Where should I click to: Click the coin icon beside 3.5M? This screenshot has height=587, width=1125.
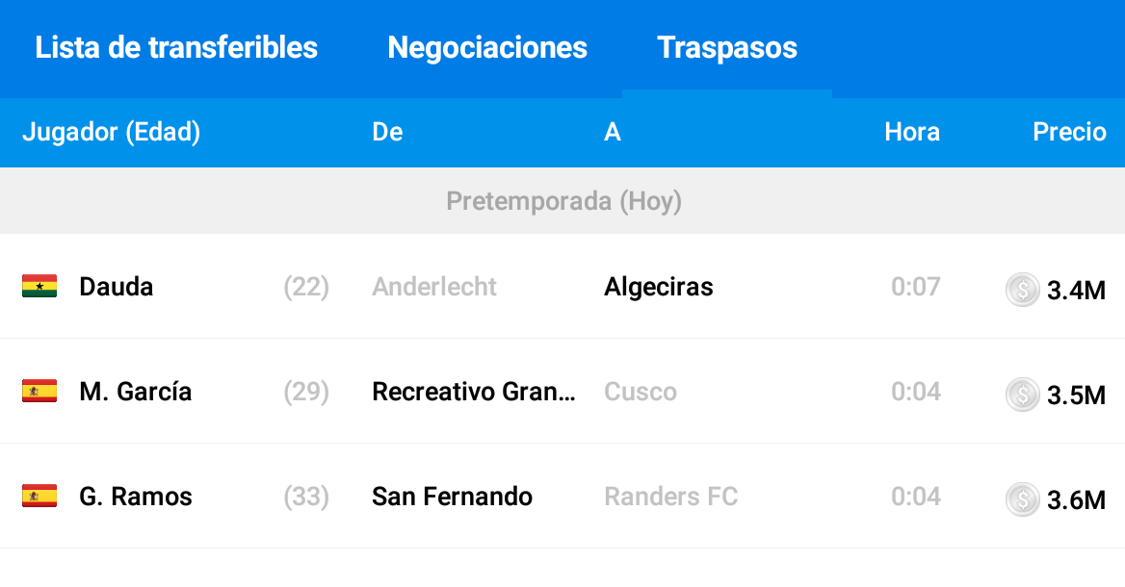click(x=1022, y=395)
